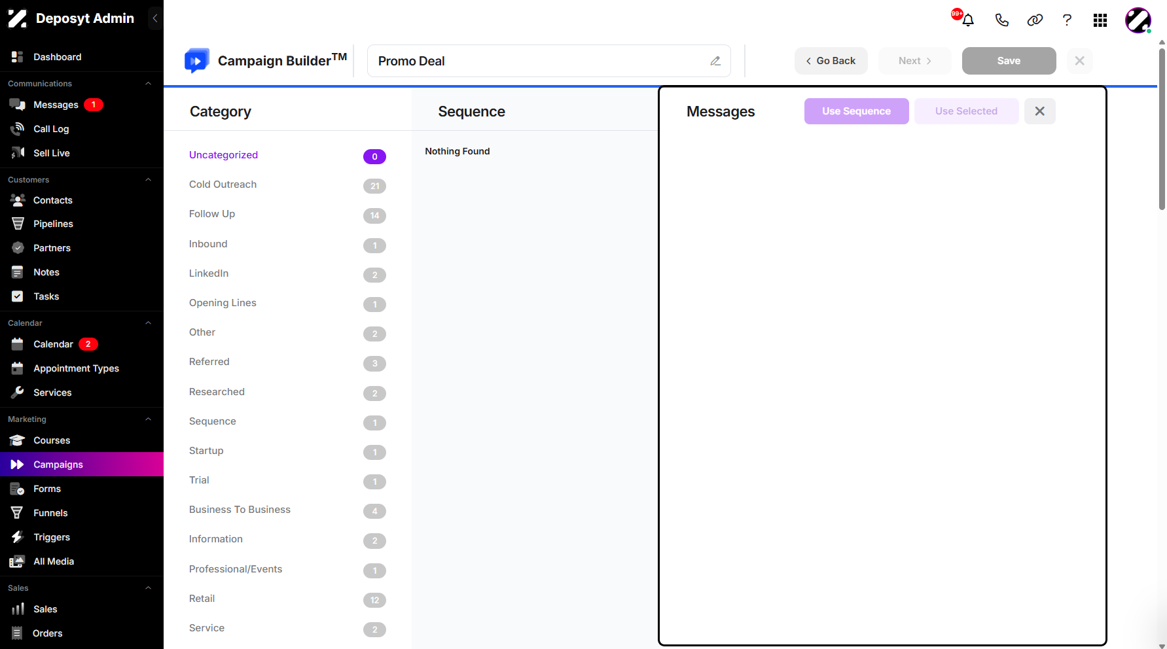Viewport: 1167px width, 649px height.
Task: Collapse the sidebar with the arrow icon
Action: pyautogui.click(x=155, y=18)
